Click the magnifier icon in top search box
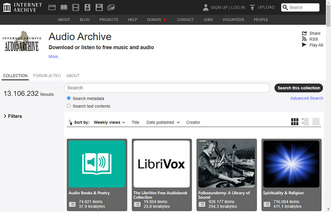 pos(285,8)
